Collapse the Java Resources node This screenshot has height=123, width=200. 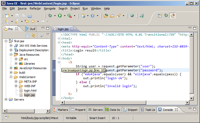click(x=11, y=55)
